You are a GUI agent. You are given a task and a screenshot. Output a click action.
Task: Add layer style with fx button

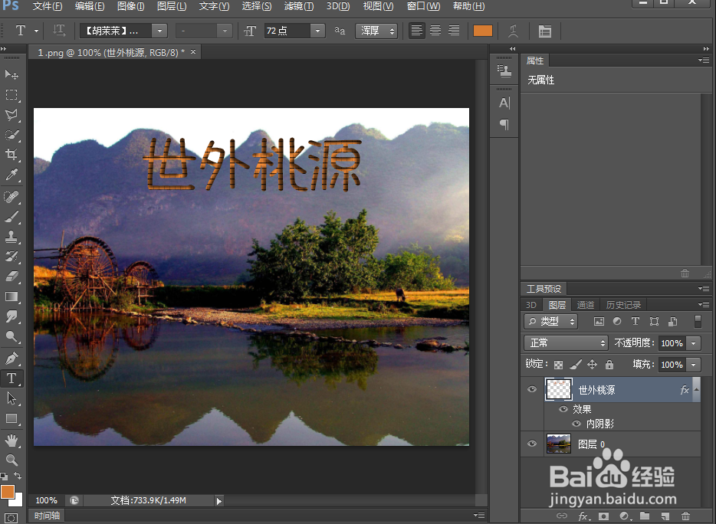click(583, 516)
